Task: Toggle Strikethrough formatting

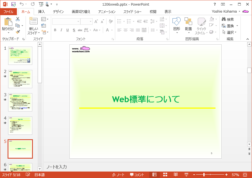Action: click(80, 30)
